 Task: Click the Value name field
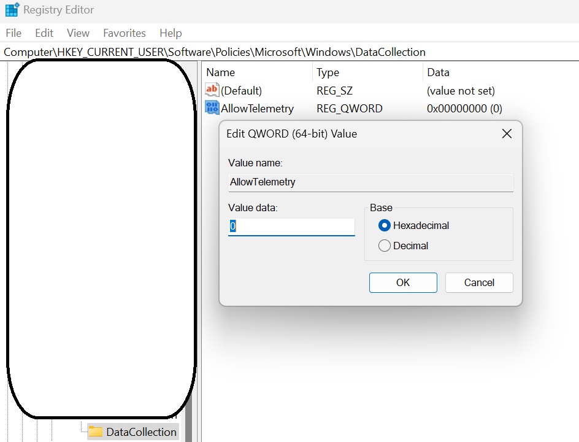[370, 182]
